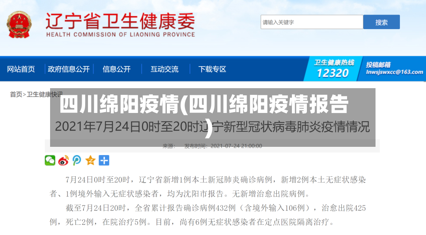Open more share options plus icon
The width and height of the screenshot is (426, 235).
tap(104, 161)
